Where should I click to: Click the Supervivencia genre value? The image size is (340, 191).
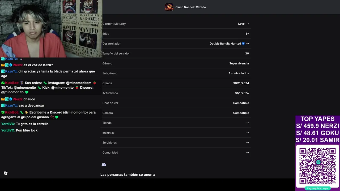tap(239, 63)
